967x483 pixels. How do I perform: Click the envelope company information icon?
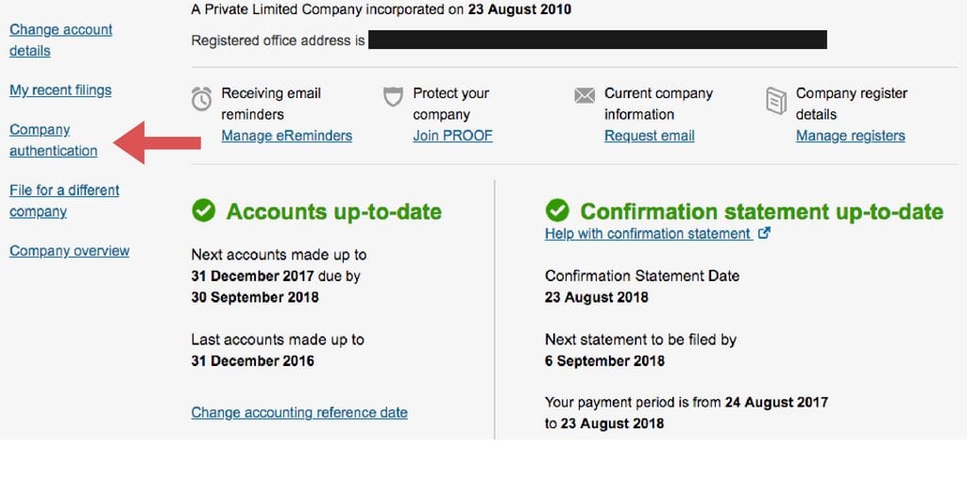pyautogui.click(x=585, y=95)
